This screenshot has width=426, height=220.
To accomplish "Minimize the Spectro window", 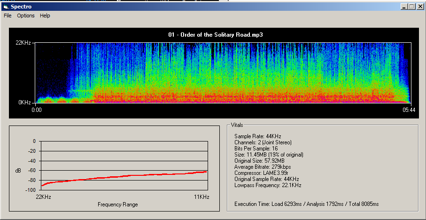I will 404,6.
